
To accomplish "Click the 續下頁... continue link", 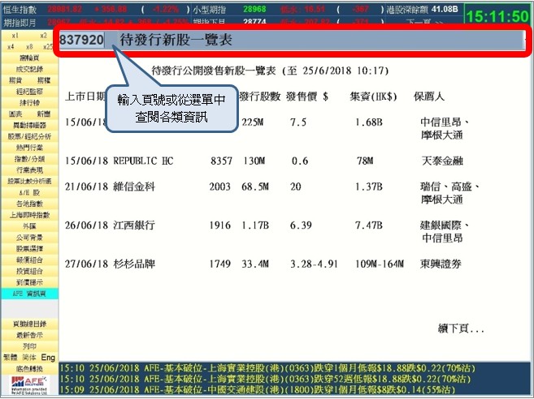I will 461,328.
